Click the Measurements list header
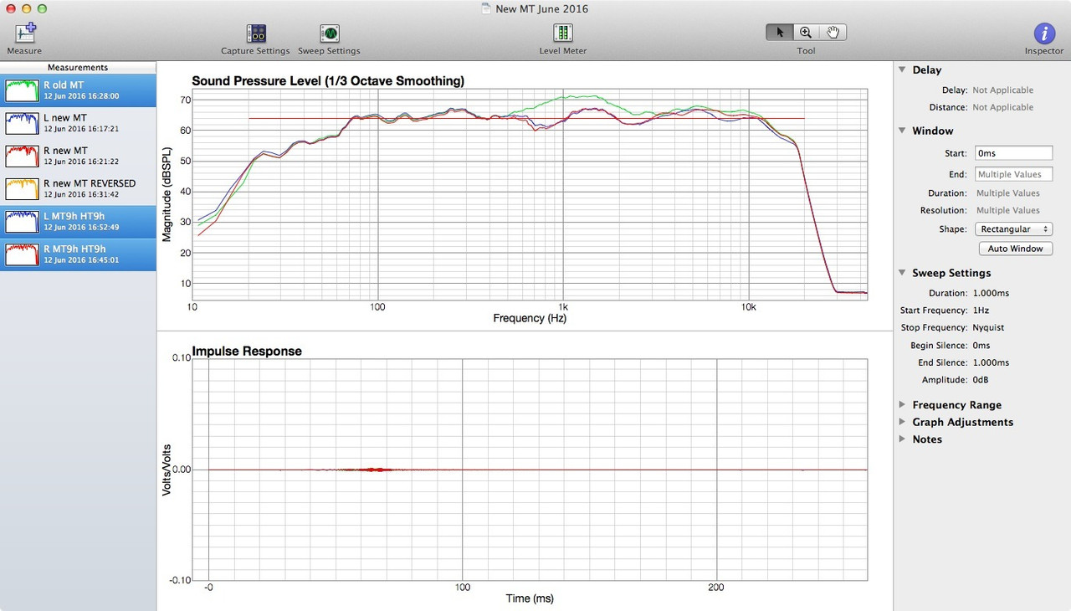This screenshot has width=1071, height=611. pyautogui.click(x=78, y=67)
